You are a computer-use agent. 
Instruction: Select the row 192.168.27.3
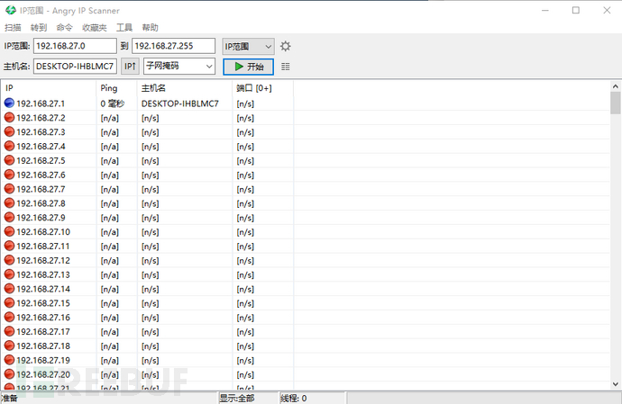pyautogui.click(x=306, y=132)
